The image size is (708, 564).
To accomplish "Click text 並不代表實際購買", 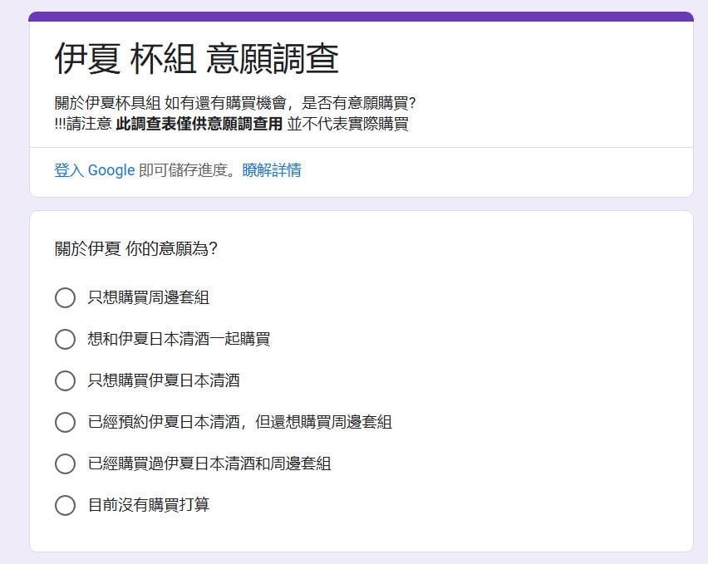I will [347, 124].
